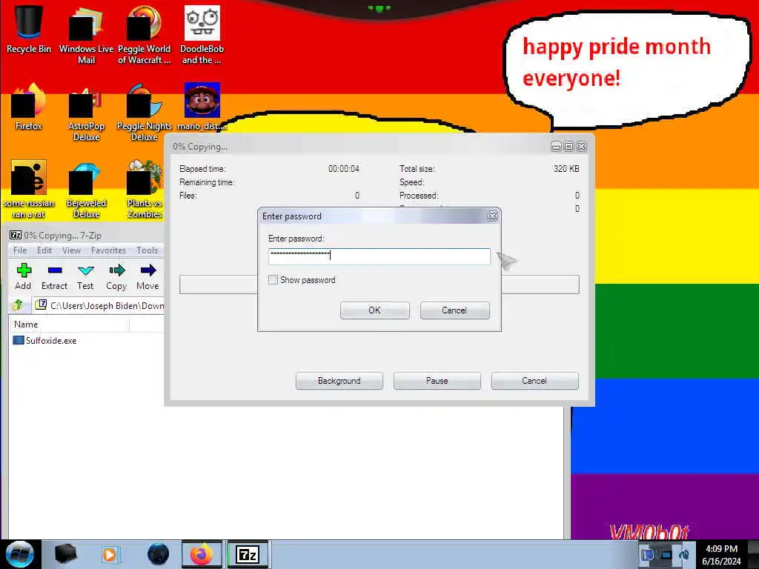Viewport: 759px width, 569px height.
Task: Select Windows Live Mail desktop icon
Action: coord(86,36)
